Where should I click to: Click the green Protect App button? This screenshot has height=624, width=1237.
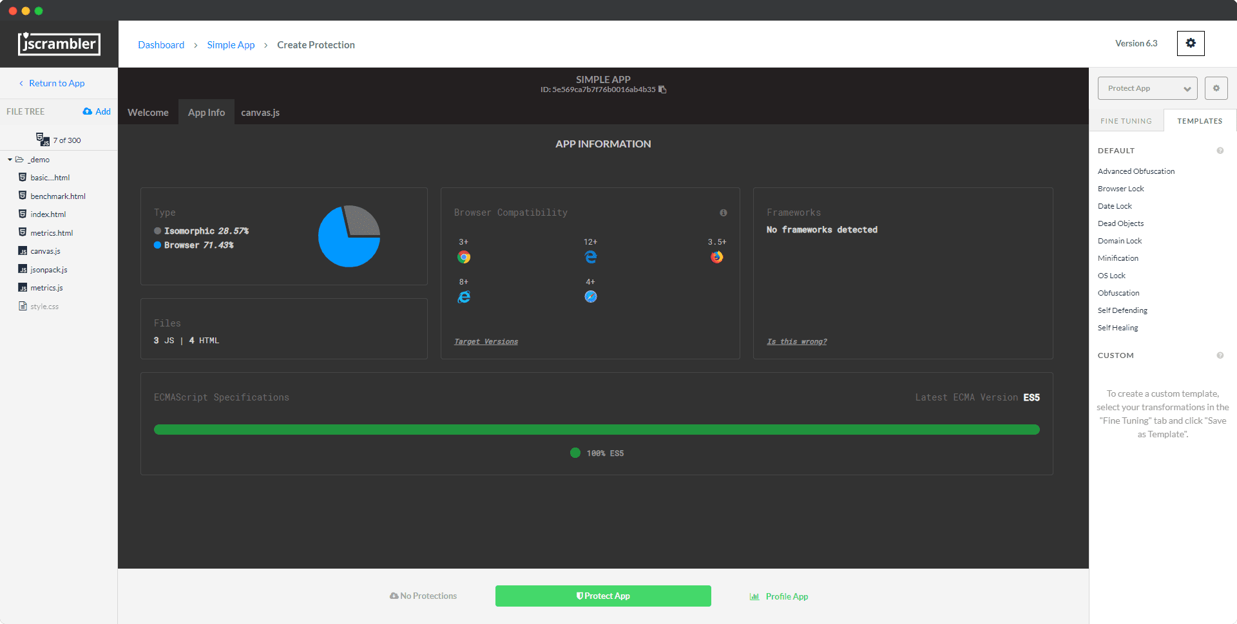coord(603,596)
